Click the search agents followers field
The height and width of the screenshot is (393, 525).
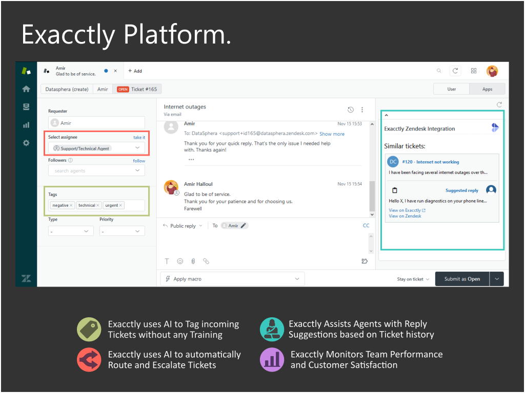(x=96, y=171)
